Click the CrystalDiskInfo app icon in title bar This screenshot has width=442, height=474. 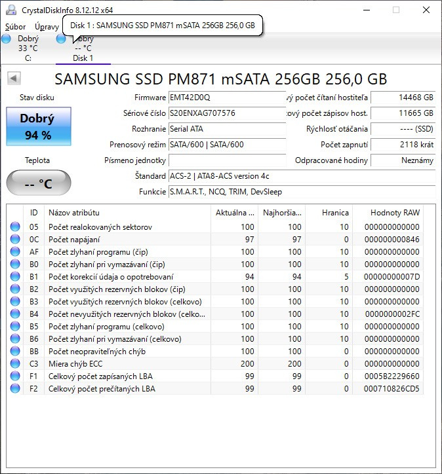pos(12,10)
